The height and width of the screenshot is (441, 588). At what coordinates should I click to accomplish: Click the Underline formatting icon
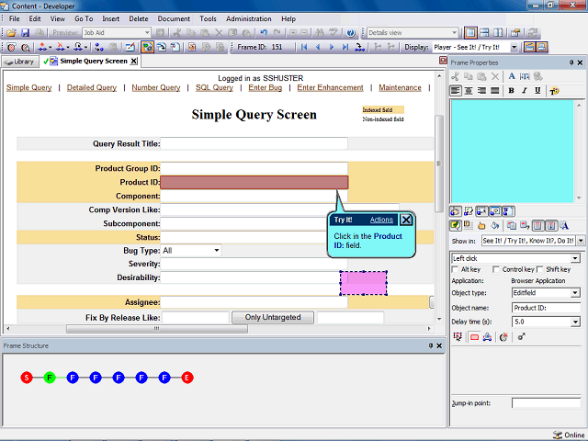537,91
